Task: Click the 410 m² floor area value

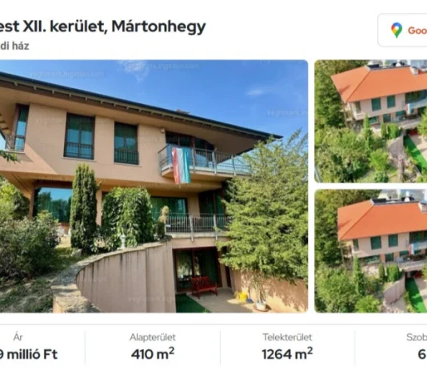Action: pyautogui.click(x=153, y=354)
